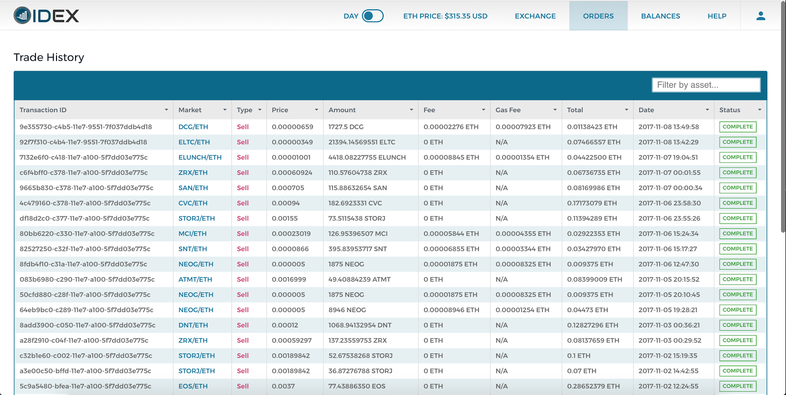
Task: Click amount 1727.5 DCG
Action: (346, 127)
